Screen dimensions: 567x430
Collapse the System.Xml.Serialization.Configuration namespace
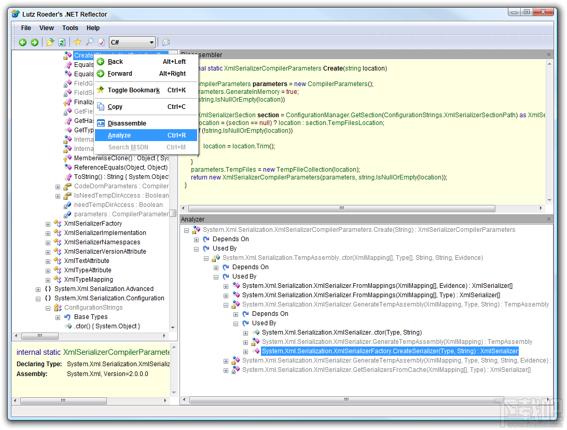click(x=38, y=298)
